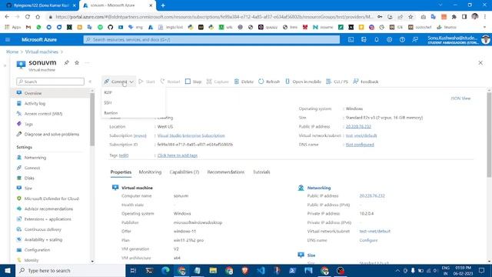492x277 pixels.
Task: Focus the Azure global search box
Action: point(211,39)
